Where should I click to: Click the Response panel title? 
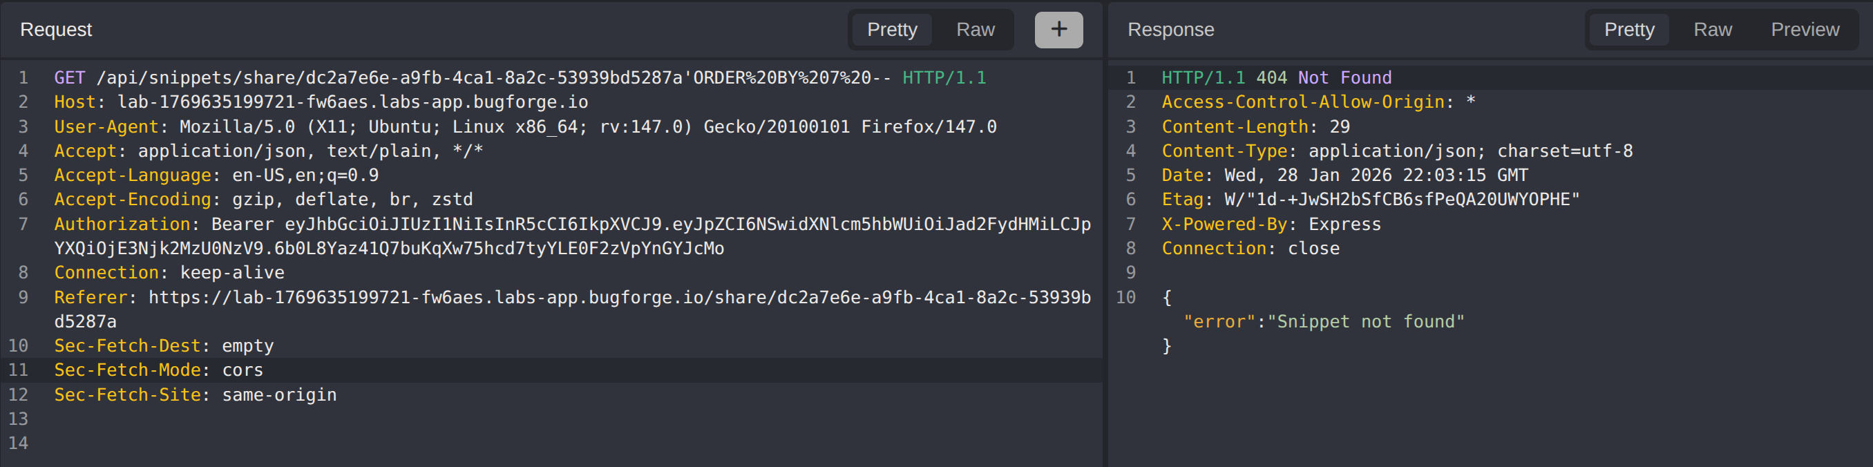click(1170, 30)
